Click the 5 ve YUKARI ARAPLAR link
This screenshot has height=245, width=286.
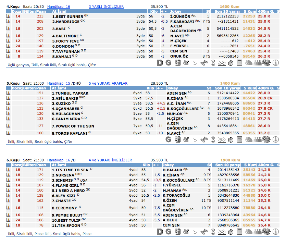click(x=108, y=83)
